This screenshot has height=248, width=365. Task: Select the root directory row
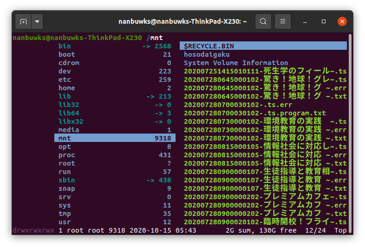point(115,163)
